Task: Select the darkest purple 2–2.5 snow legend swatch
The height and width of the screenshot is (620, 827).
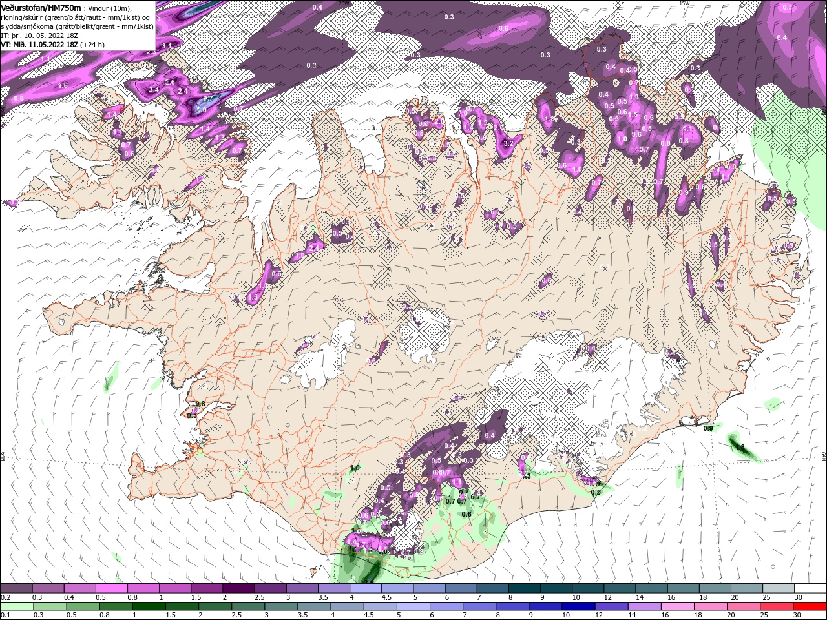Action: click(x=238, y=588)
